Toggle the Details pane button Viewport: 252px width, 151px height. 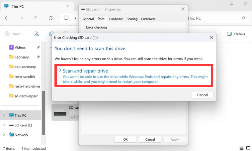pyautogui.click(x=236, y=34)
